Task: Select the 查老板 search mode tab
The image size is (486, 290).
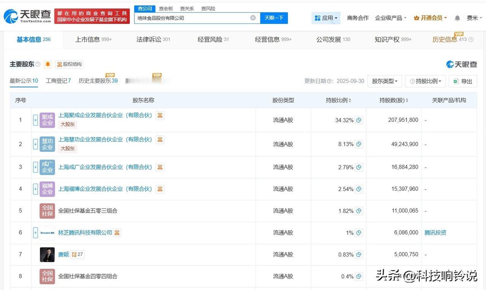Action: click(x=166, y=9)
